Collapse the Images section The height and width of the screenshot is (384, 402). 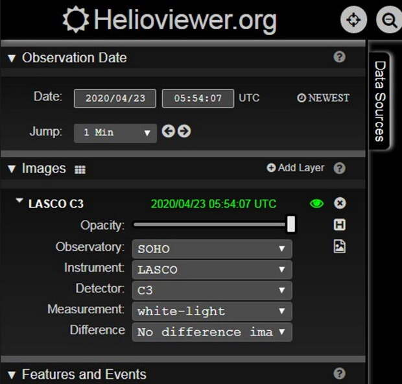click(x=12, y=169)
